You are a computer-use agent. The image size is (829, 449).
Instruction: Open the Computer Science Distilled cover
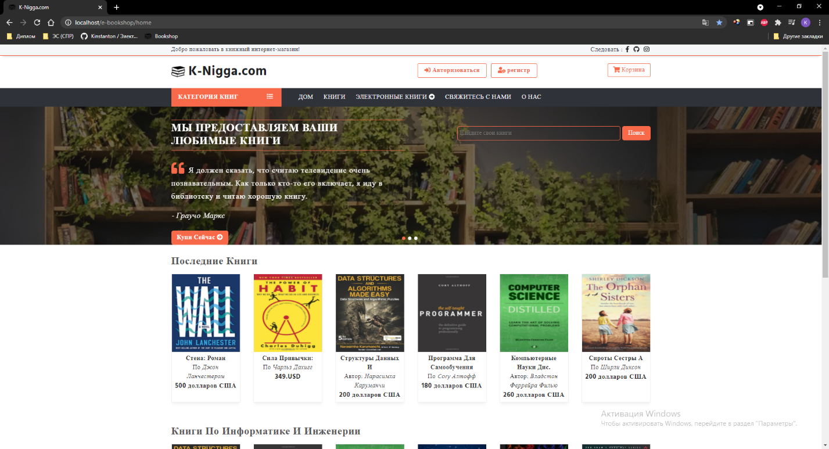(x=534, y=313)
